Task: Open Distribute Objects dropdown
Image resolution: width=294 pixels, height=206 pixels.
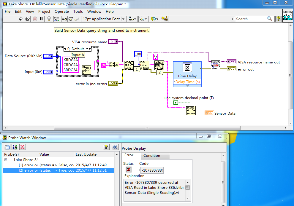Action: [143, 19]
